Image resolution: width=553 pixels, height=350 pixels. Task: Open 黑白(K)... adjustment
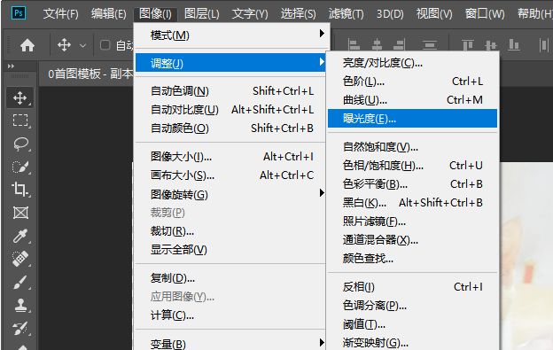412,203
